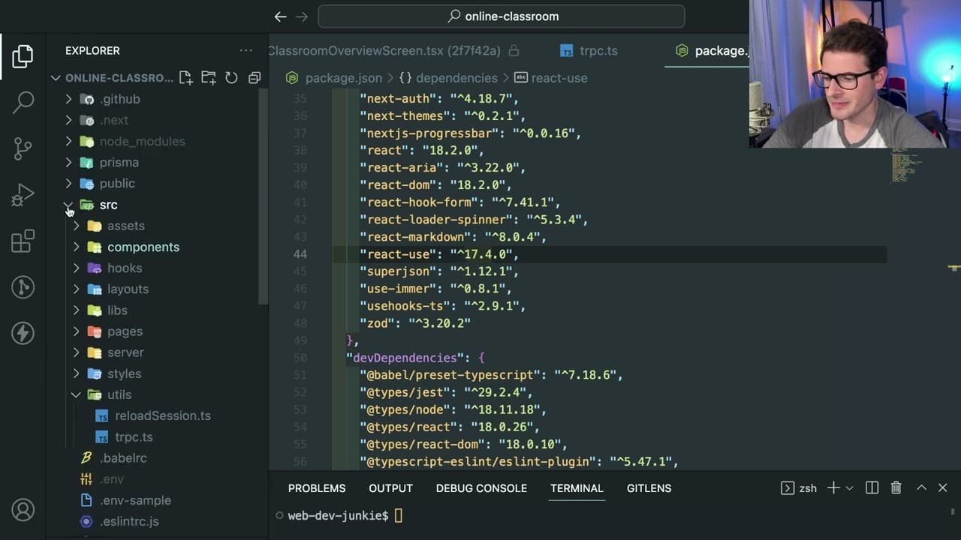This screenshot has height=540, width=961.
Task: Select the TERMINAL panel tab
Action: (577, 488)
